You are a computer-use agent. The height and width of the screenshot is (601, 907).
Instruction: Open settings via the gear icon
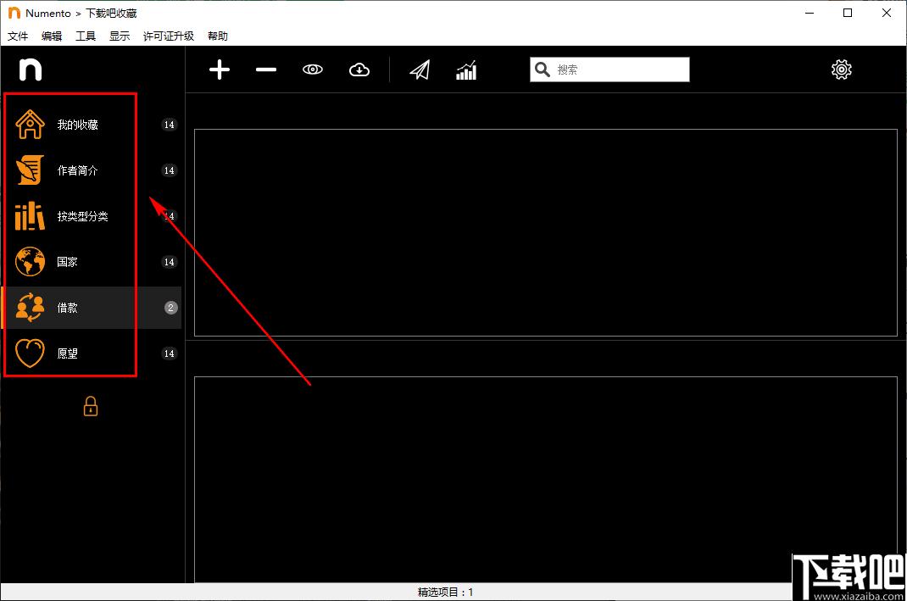842,70
